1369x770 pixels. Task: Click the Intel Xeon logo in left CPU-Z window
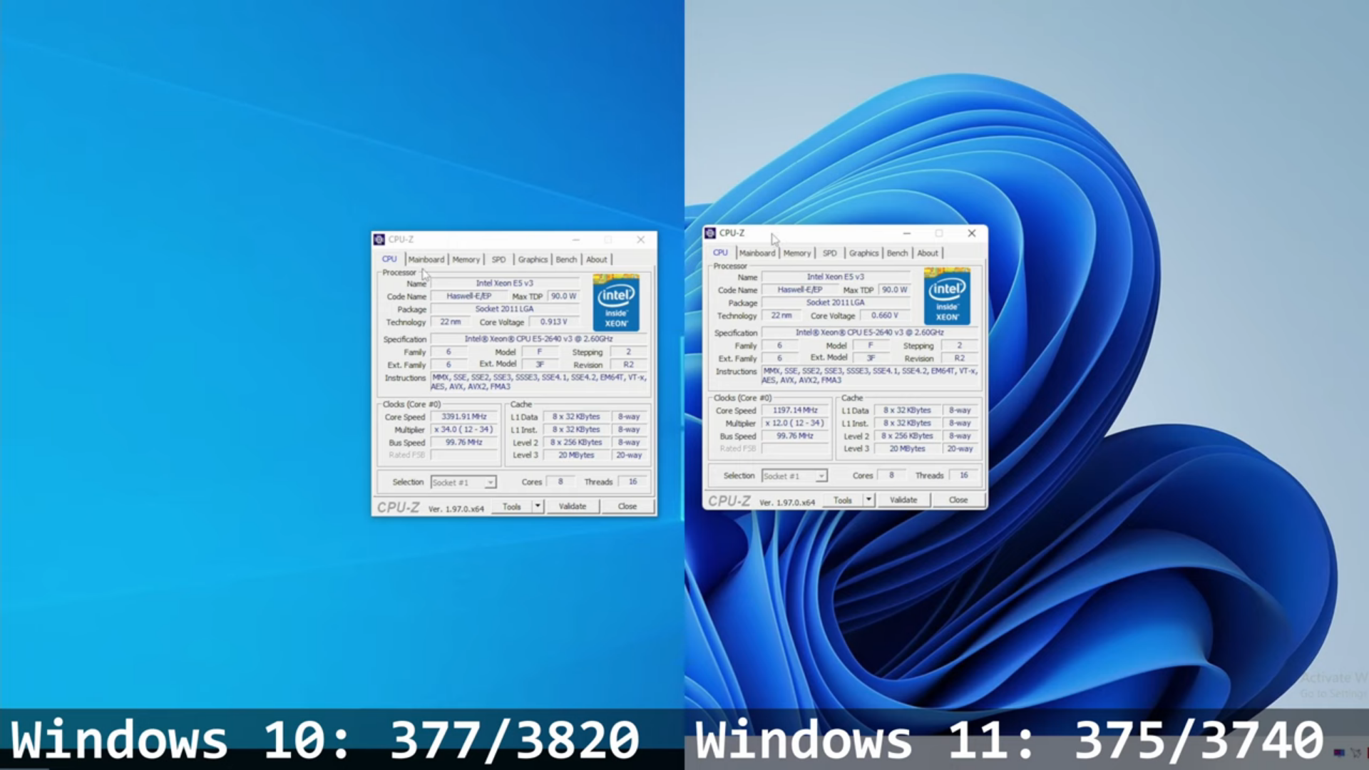tap(616, 302)
